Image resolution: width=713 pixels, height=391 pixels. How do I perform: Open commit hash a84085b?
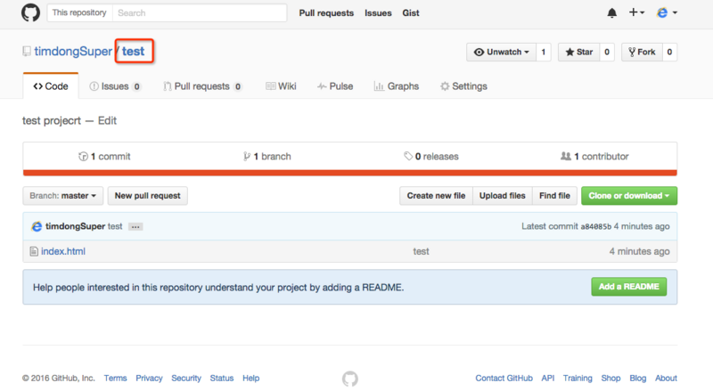click(595, 227)
